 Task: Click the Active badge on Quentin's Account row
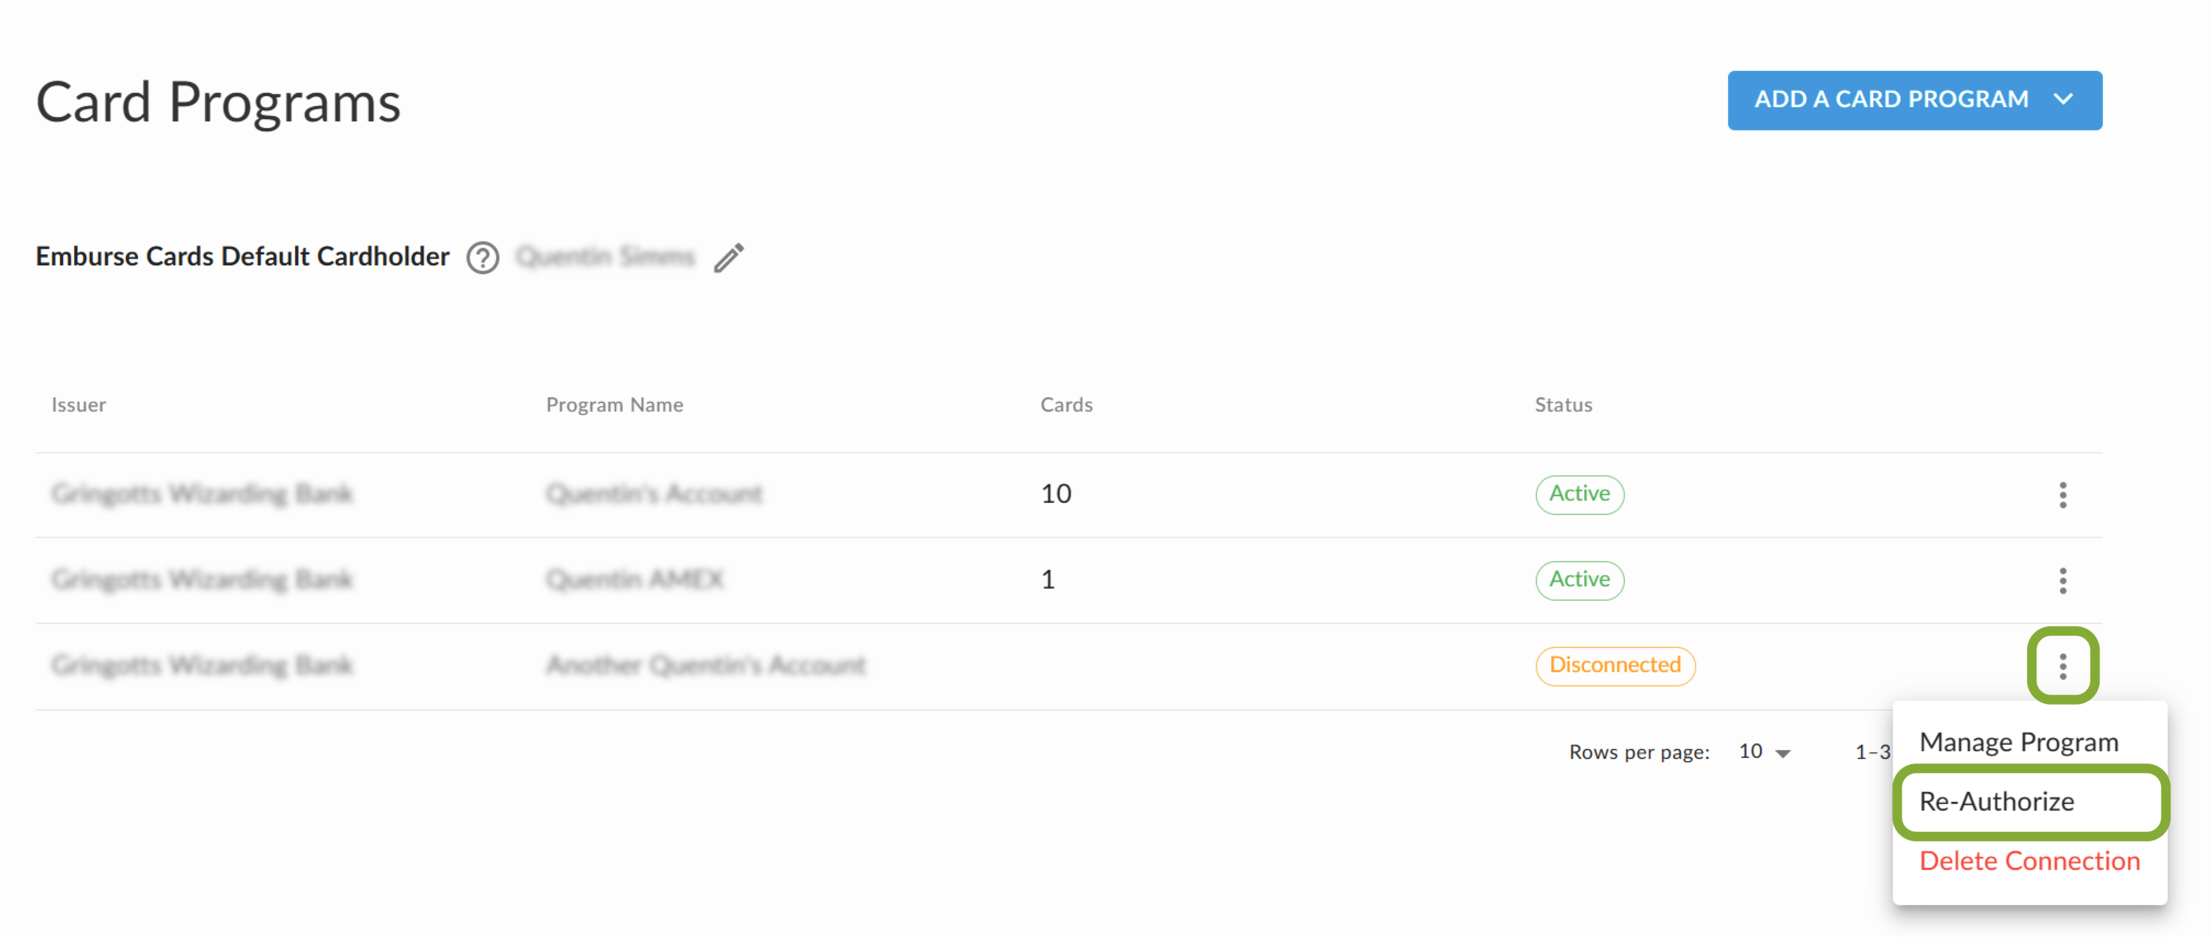coord(1579,494)
